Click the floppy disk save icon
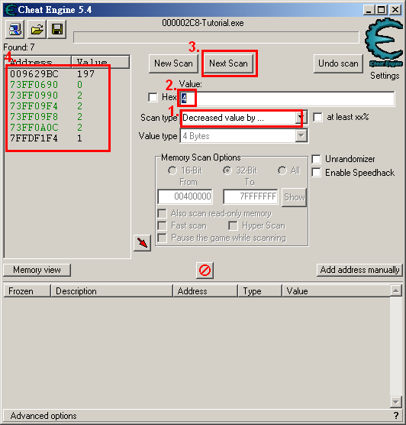 (x=57, y=29)
